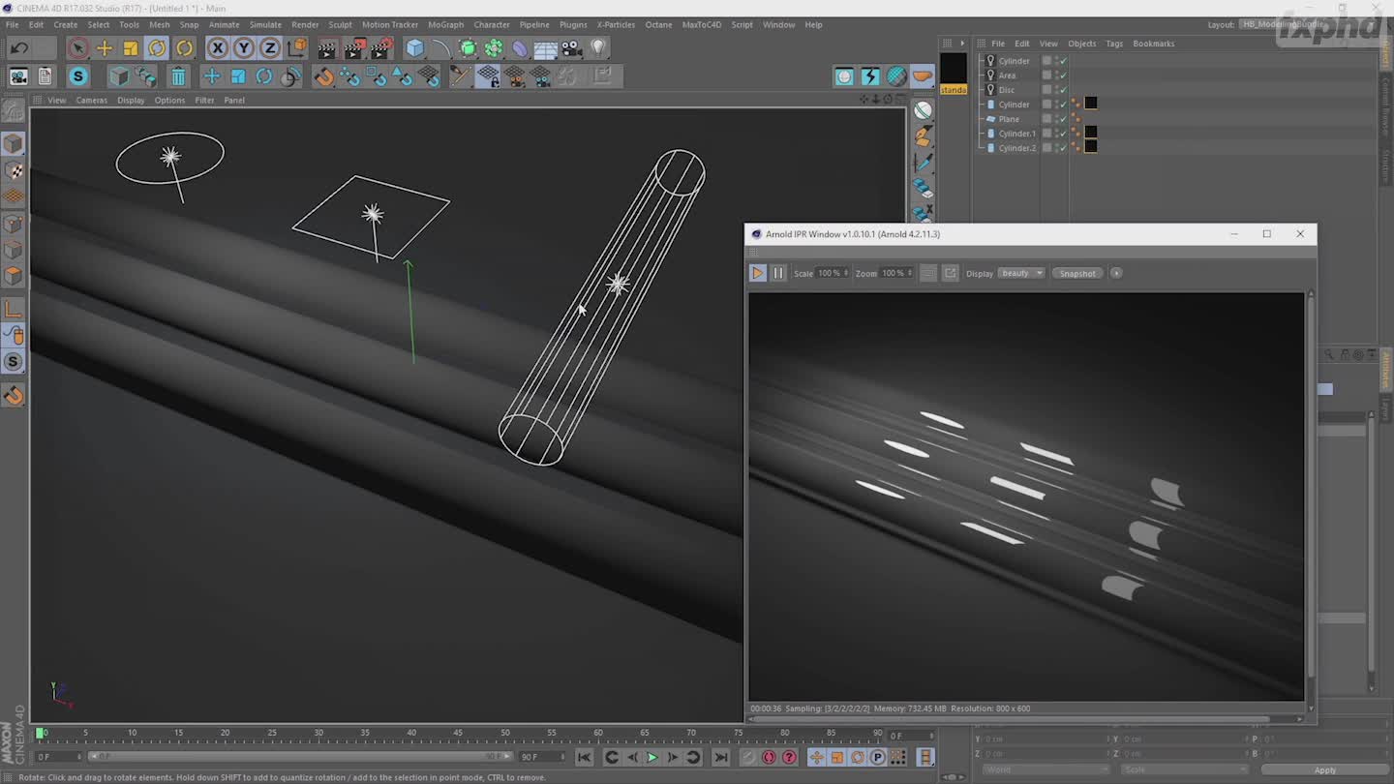Toggle visibility dots of first Cylinder light
Screen dimensions: 1394x784
coord(1056,60)
